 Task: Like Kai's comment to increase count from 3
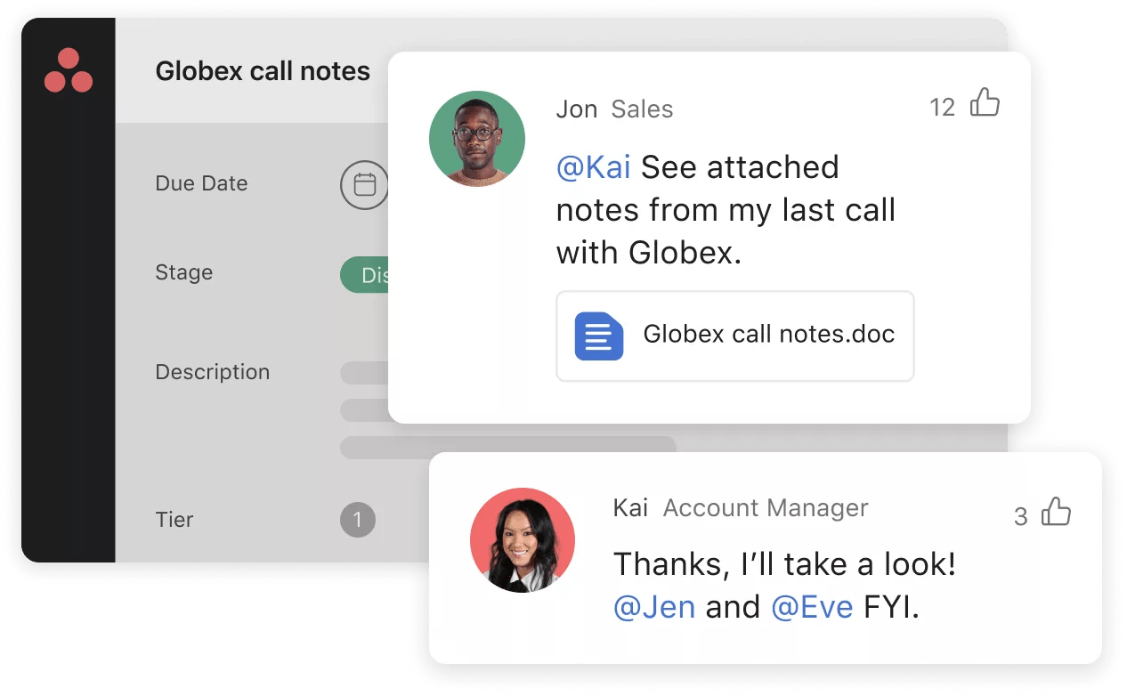[x=1055, y=510]
